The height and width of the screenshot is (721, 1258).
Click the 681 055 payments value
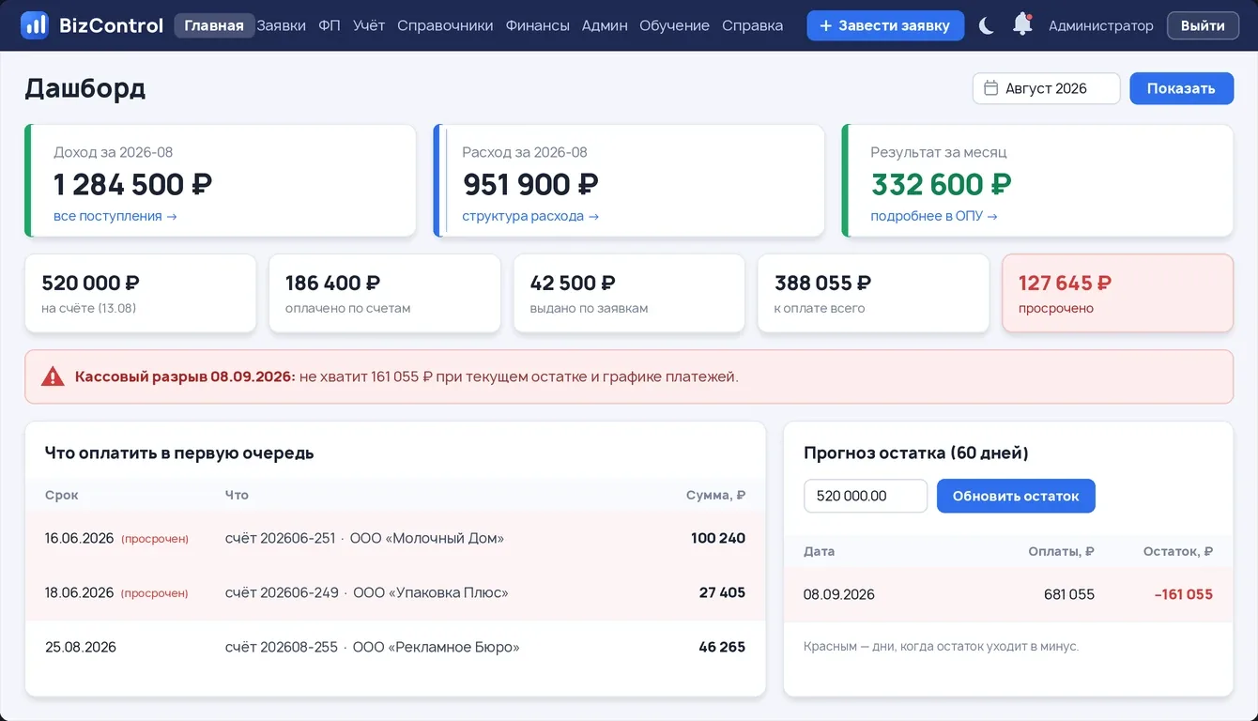tap(1069, 594)
